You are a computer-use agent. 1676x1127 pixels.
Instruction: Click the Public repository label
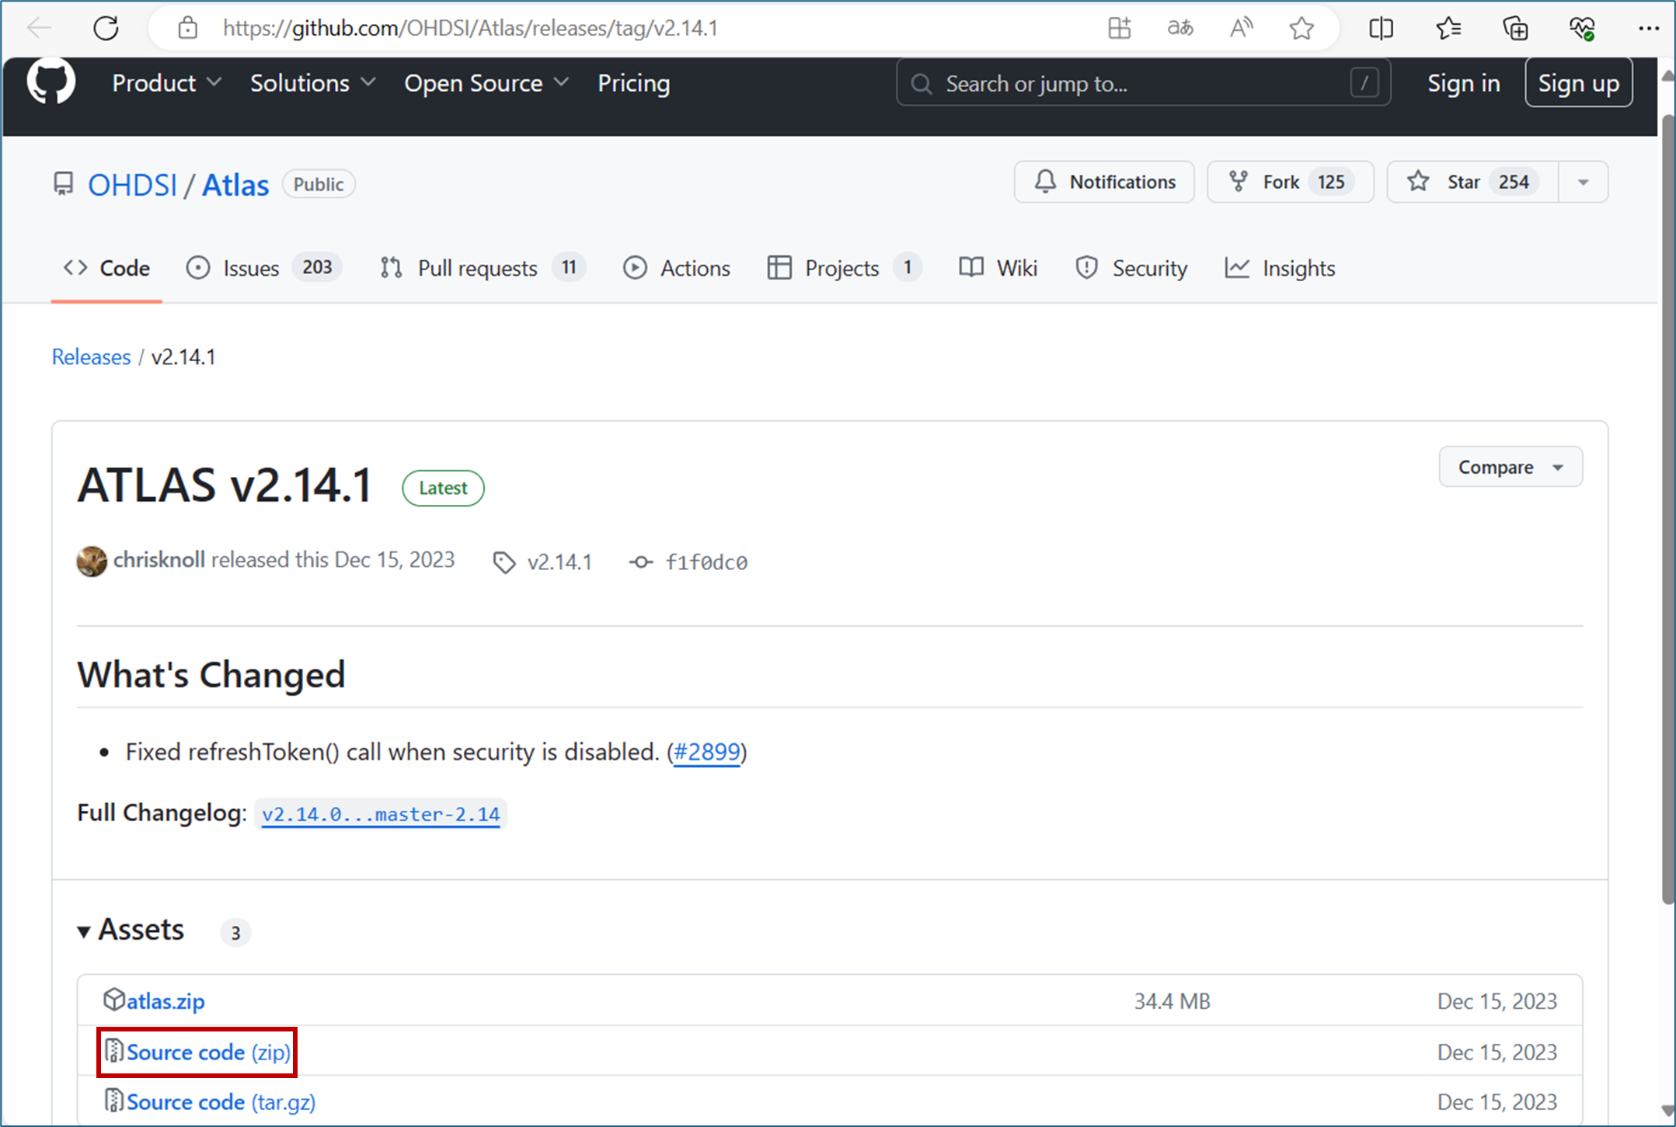tap(319, 184)
